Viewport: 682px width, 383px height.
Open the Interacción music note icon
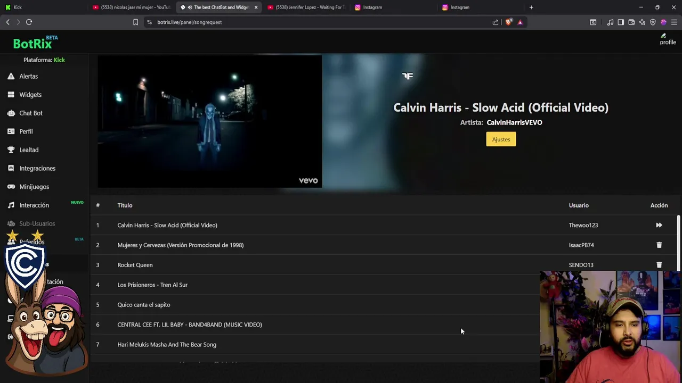pyautogui.click(x=11, y=205)
